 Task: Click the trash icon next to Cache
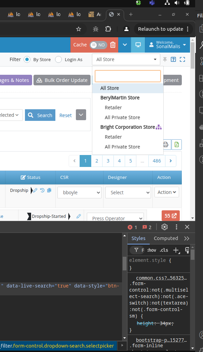pyautogui.click(x=113, y=45)
